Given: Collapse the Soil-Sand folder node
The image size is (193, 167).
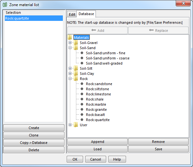Looking at the screenshot, I should (x=70, y=48).
